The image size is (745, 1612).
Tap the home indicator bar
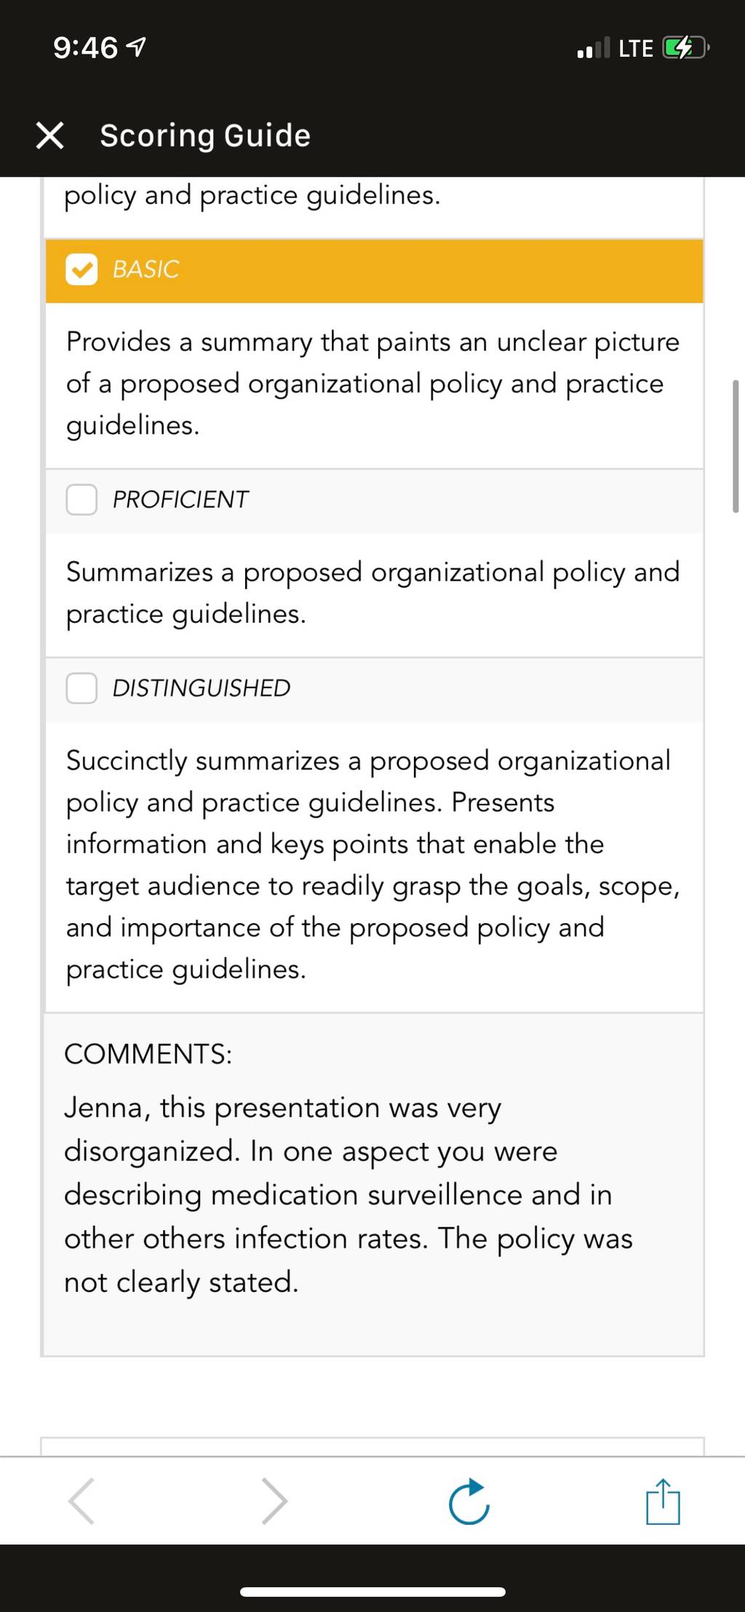coord(372,1592)
